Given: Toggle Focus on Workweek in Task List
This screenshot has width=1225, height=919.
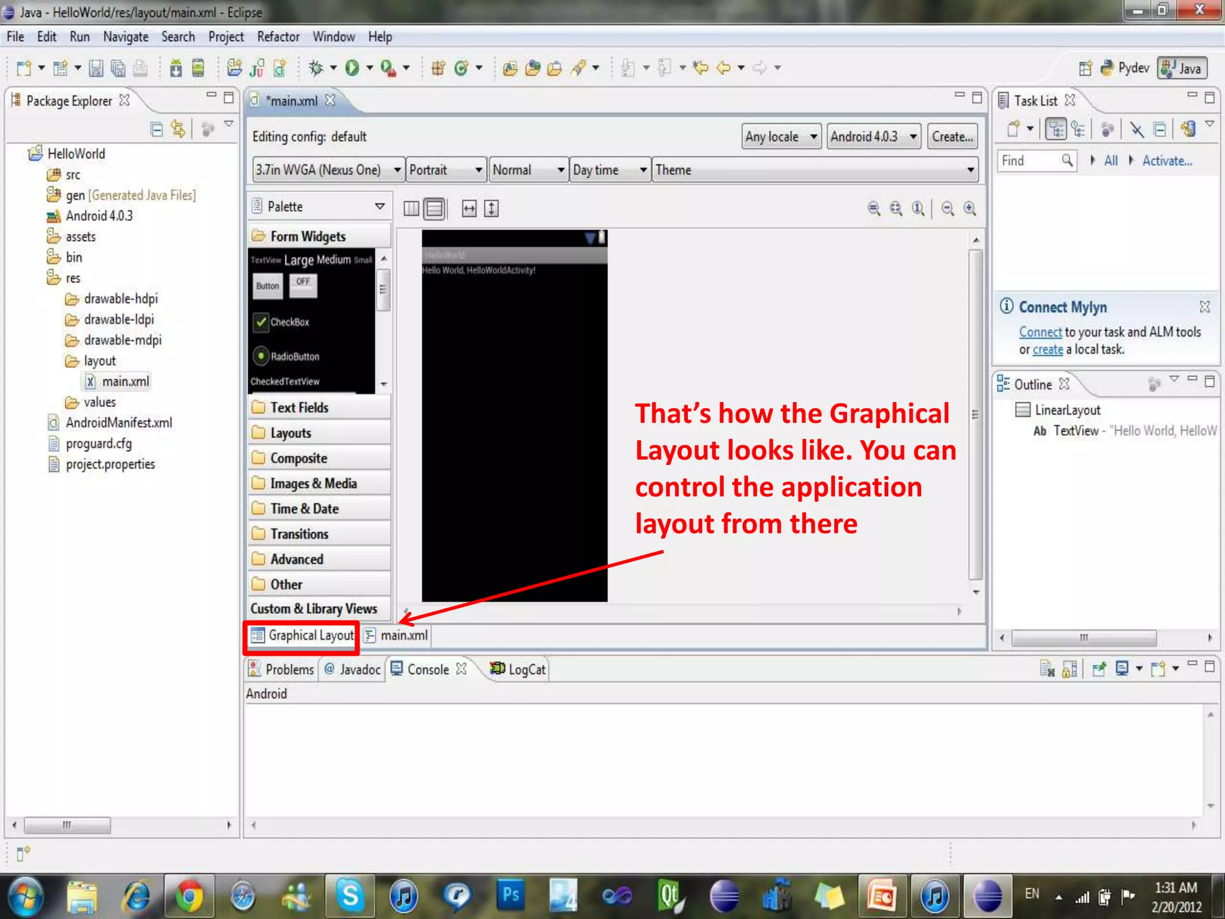Looking at the screenshot, I should click(1107, 129).
